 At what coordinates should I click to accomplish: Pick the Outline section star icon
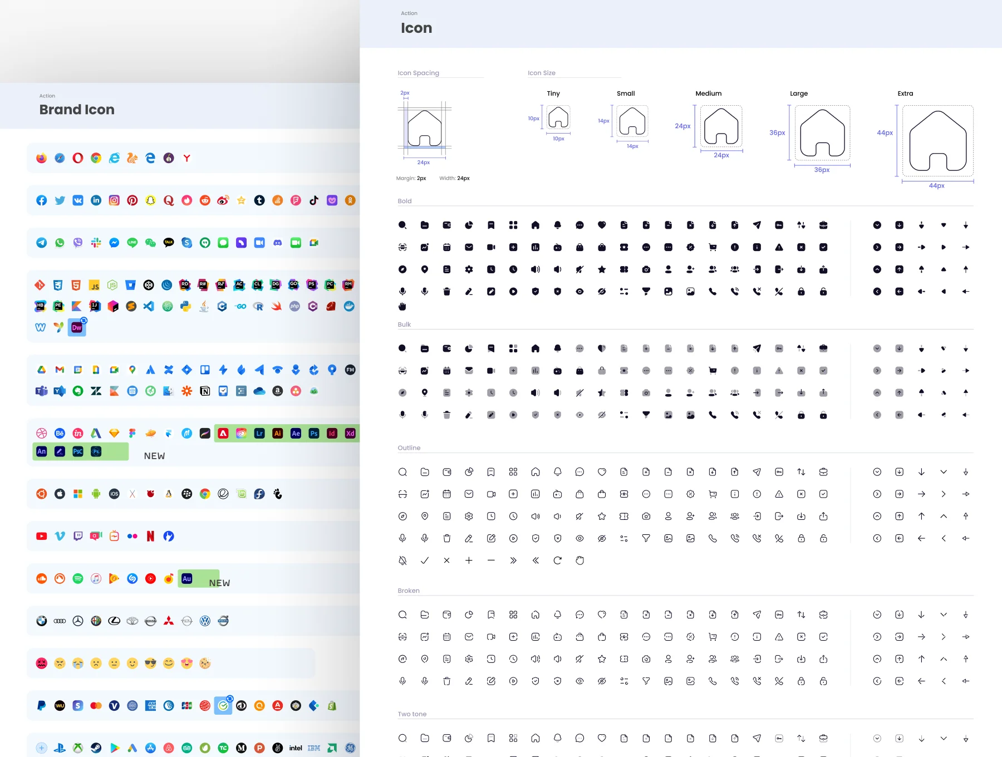tap(602, 516)
